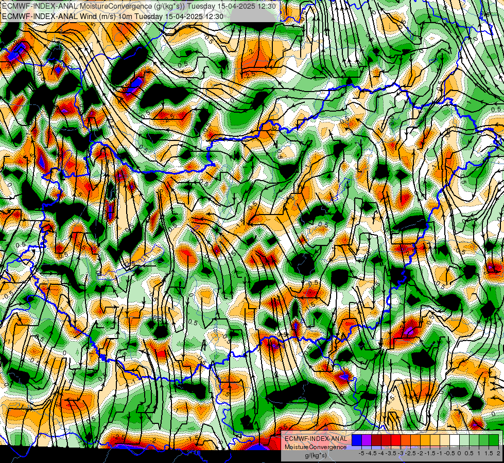Click the amber swatch between -2 and -1.5

[425, 440]
